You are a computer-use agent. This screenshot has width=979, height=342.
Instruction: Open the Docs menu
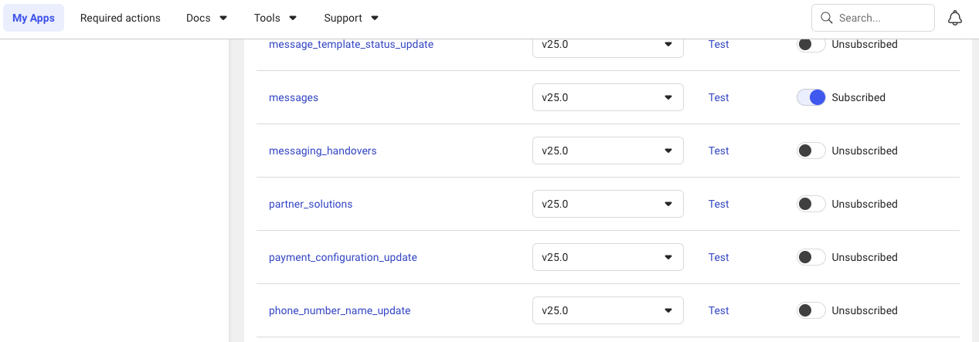tap(206, 18)
